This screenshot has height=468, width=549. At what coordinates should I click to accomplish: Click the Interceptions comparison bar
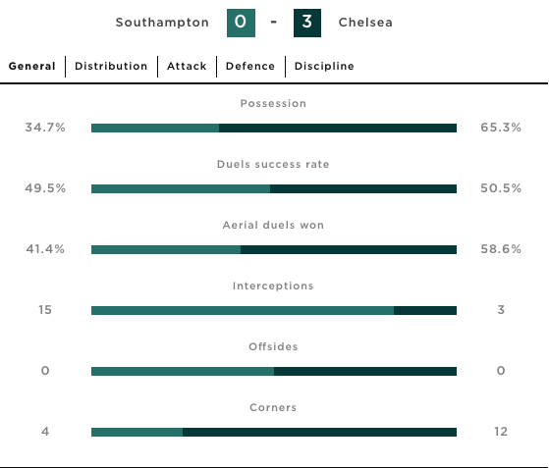point(274,310)
